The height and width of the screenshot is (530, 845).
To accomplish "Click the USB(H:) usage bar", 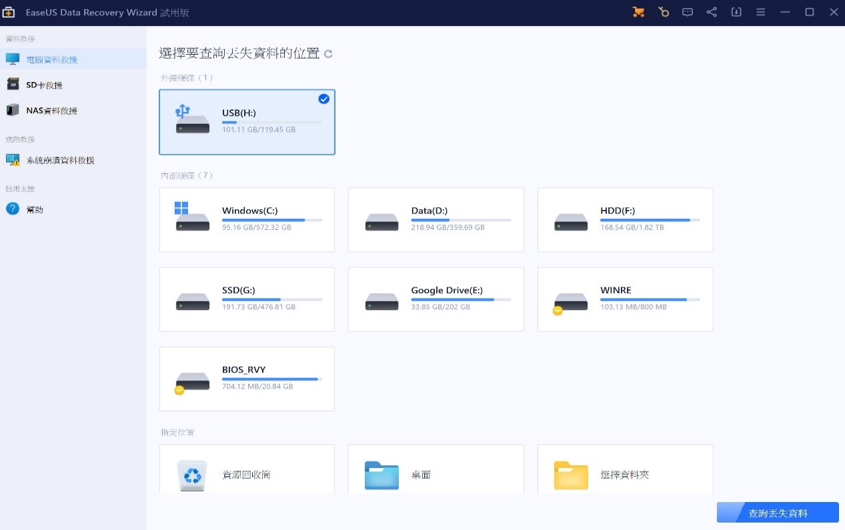I will click(272, 122).
